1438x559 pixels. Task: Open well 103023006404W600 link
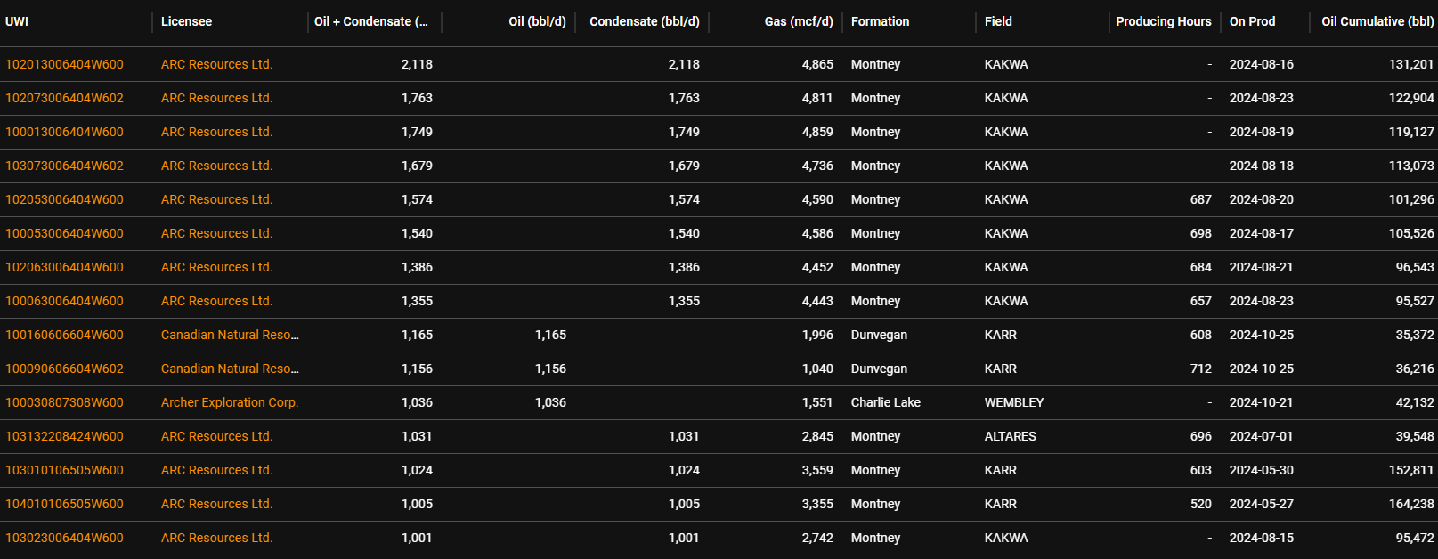[64, 538]
